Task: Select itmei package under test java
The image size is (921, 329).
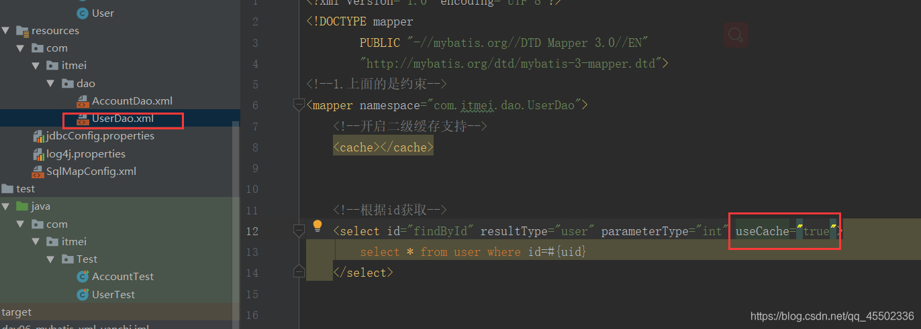Action: [75, 241]
